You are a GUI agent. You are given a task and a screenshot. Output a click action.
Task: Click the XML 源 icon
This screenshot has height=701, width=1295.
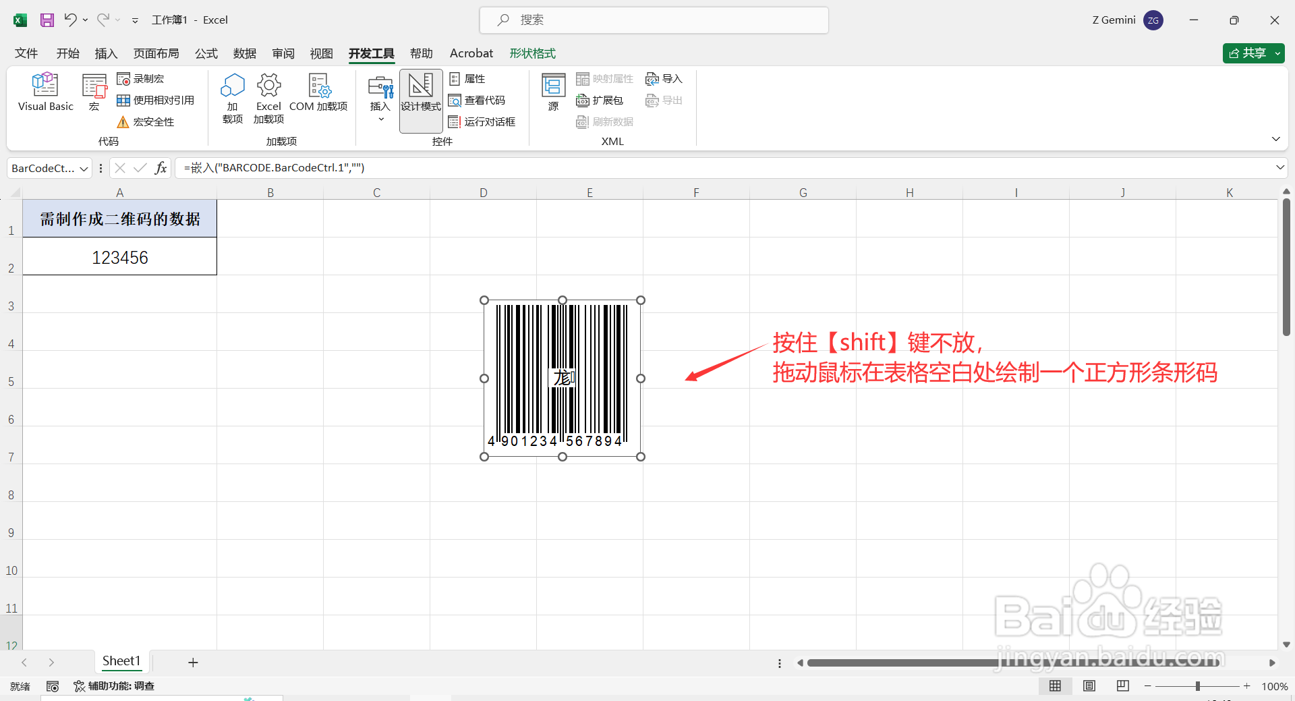[552, 91]
